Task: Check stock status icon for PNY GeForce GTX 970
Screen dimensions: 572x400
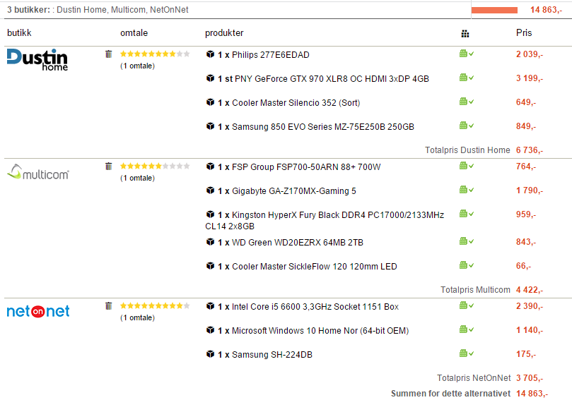Action: 467,78
